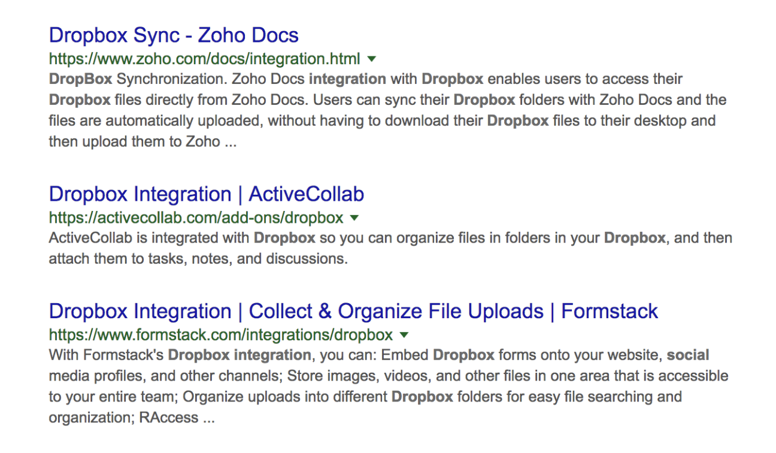Expand the dropdown arrow beside activecollab.com URL
The width and height of the screenshot is (776, 453).
[354, 218]
